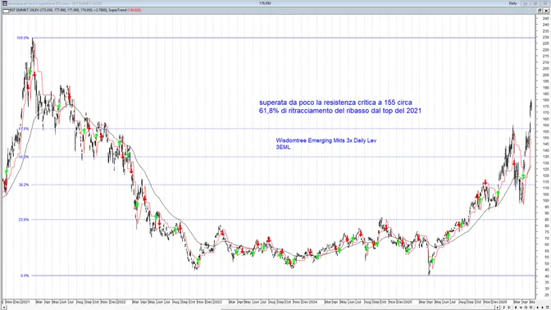Click the 2024 year label on date axis
The width and height of the screenshot is (551, 310).
(x=312, y=302)
